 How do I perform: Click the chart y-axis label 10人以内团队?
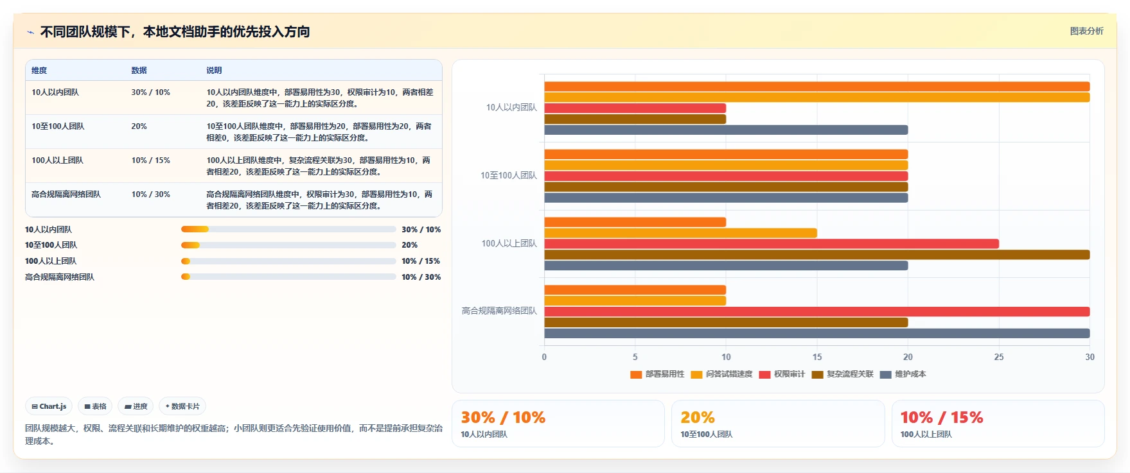[x=511, y=108]
